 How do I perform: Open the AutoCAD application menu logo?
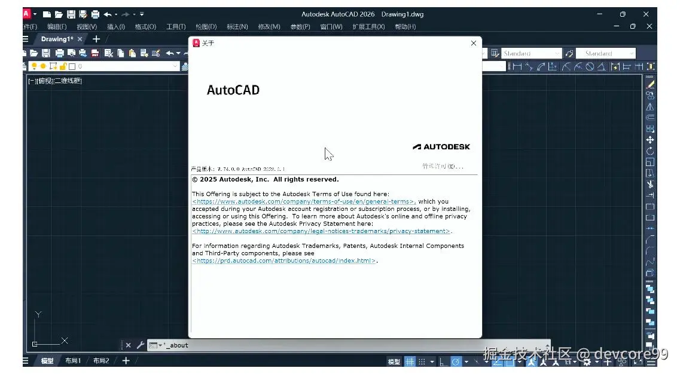click(27, 14)
